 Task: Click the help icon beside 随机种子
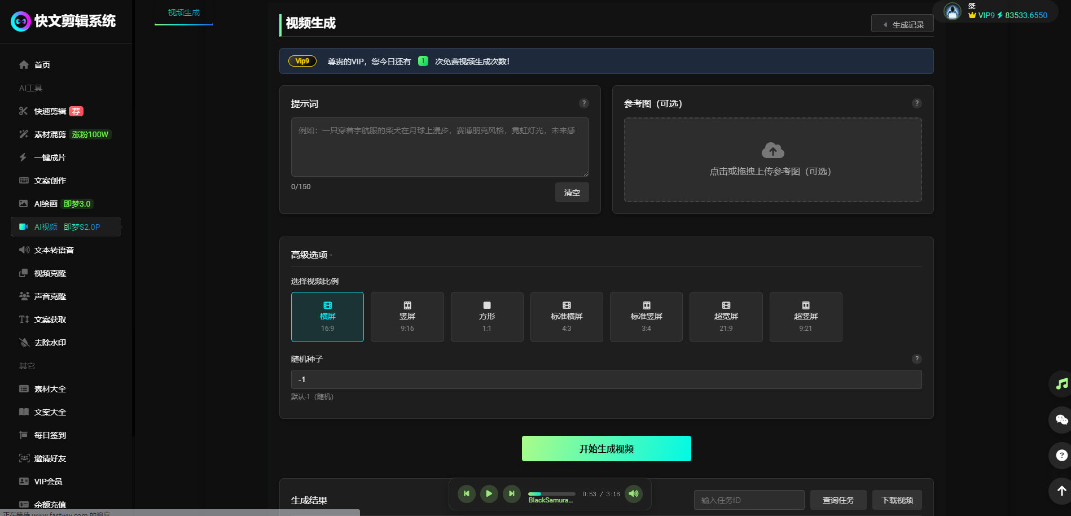[x=916, y=359]
